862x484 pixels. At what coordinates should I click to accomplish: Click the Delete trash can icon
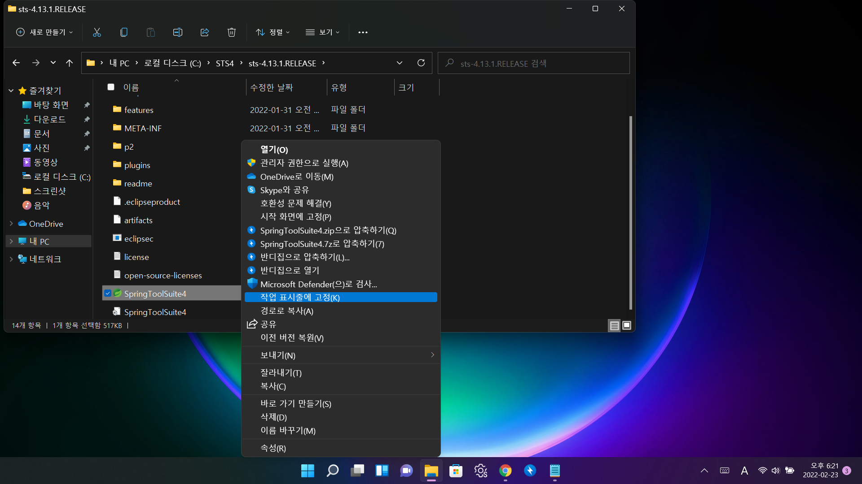click(x=232, y=32)
